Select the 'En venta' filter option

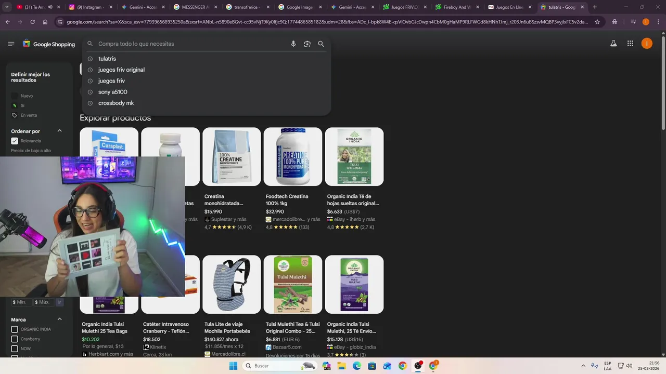24,115
